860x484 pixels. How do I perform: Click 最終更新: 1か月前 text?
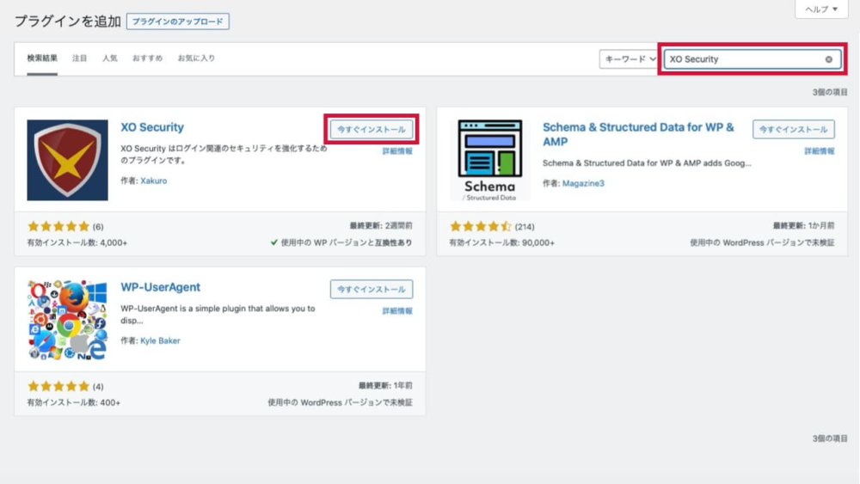click(x=803, y=226)
